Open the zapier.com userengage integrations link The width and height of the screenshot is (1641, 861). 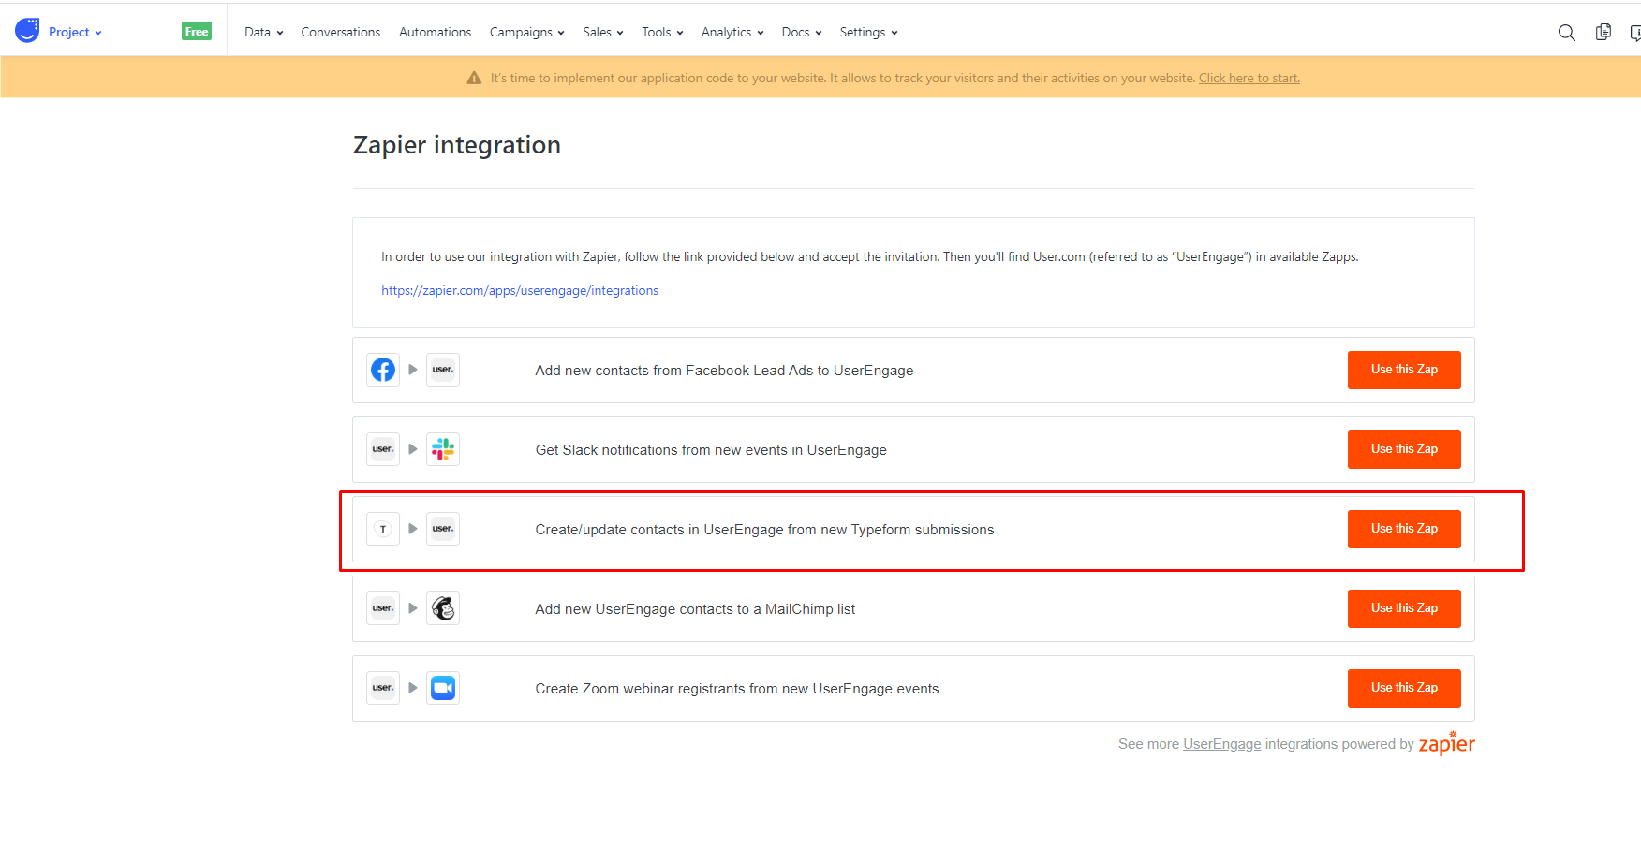click(520, 291)
